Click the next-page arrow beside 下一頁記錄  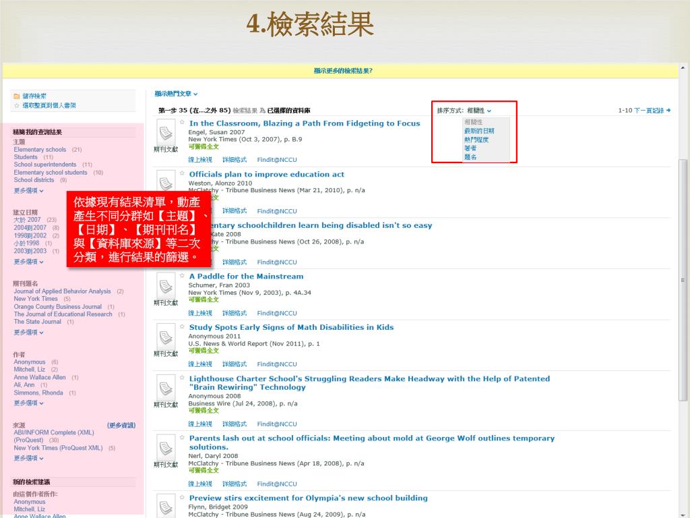pos(668,111)
